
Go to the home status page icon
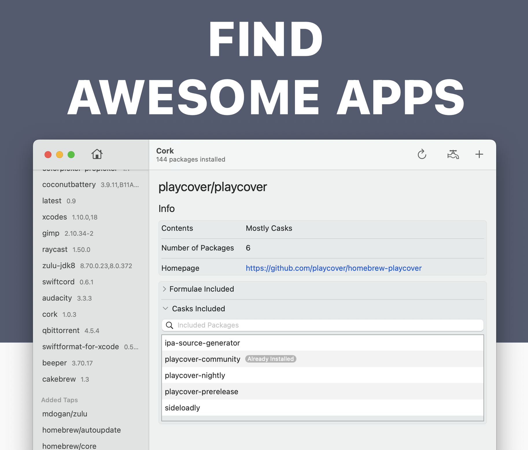97,154
